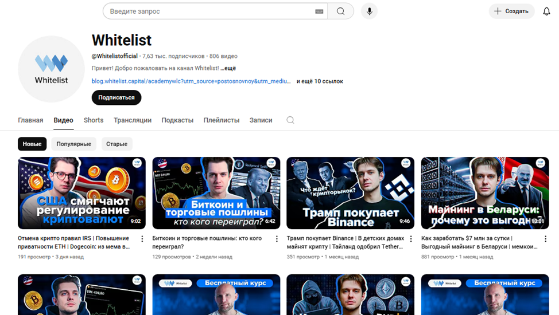Screen dimensions: 559x315
Task: Click the search magnifier button
Action: click(x=340, y=11)
